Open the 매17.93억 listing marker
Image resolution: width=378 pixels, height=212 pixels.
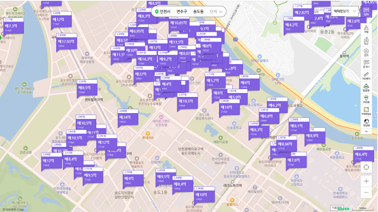[67, 41]
